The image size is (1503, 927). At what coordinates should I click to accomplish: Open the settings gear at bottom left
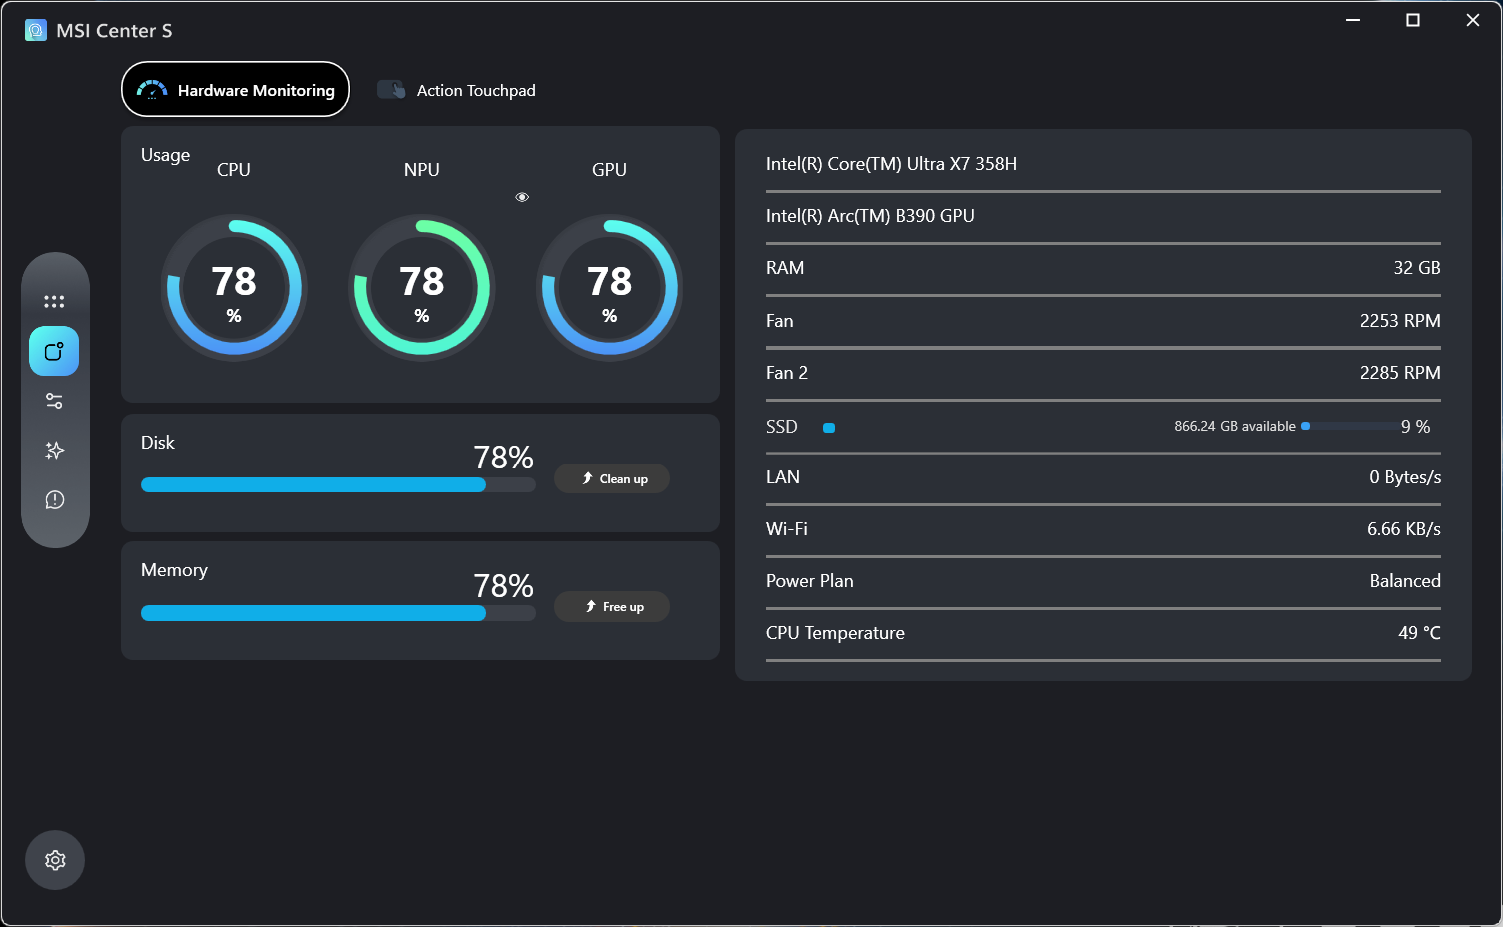click(x=55, y=860)
